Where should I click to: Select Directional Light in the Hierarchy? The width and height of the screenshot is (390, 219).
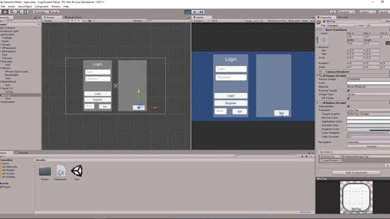[x=10, y=31]
